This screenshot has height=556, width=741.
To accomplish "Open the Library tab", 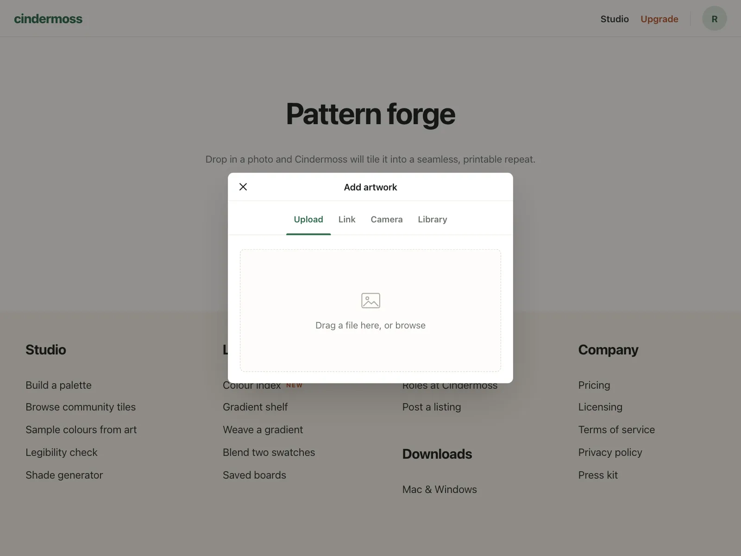I will pyautogui.click(x=433, y=219).
